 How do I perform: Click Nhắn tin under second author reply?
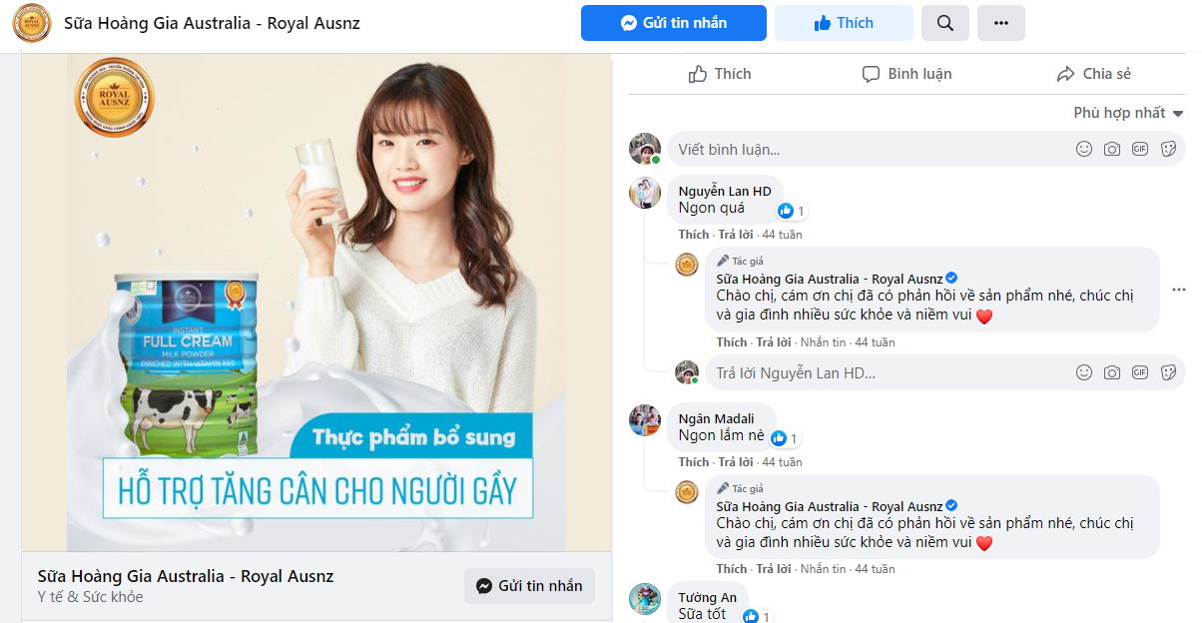(823, 569)
